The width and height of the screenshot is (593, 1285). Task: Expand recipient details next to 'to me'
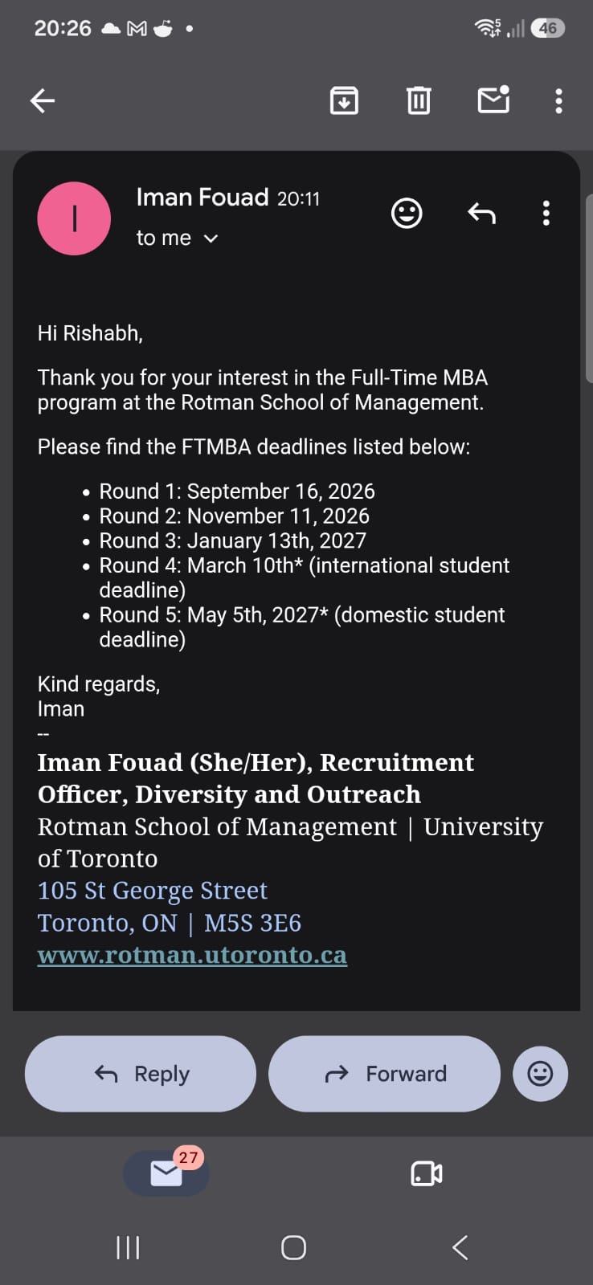211,239
